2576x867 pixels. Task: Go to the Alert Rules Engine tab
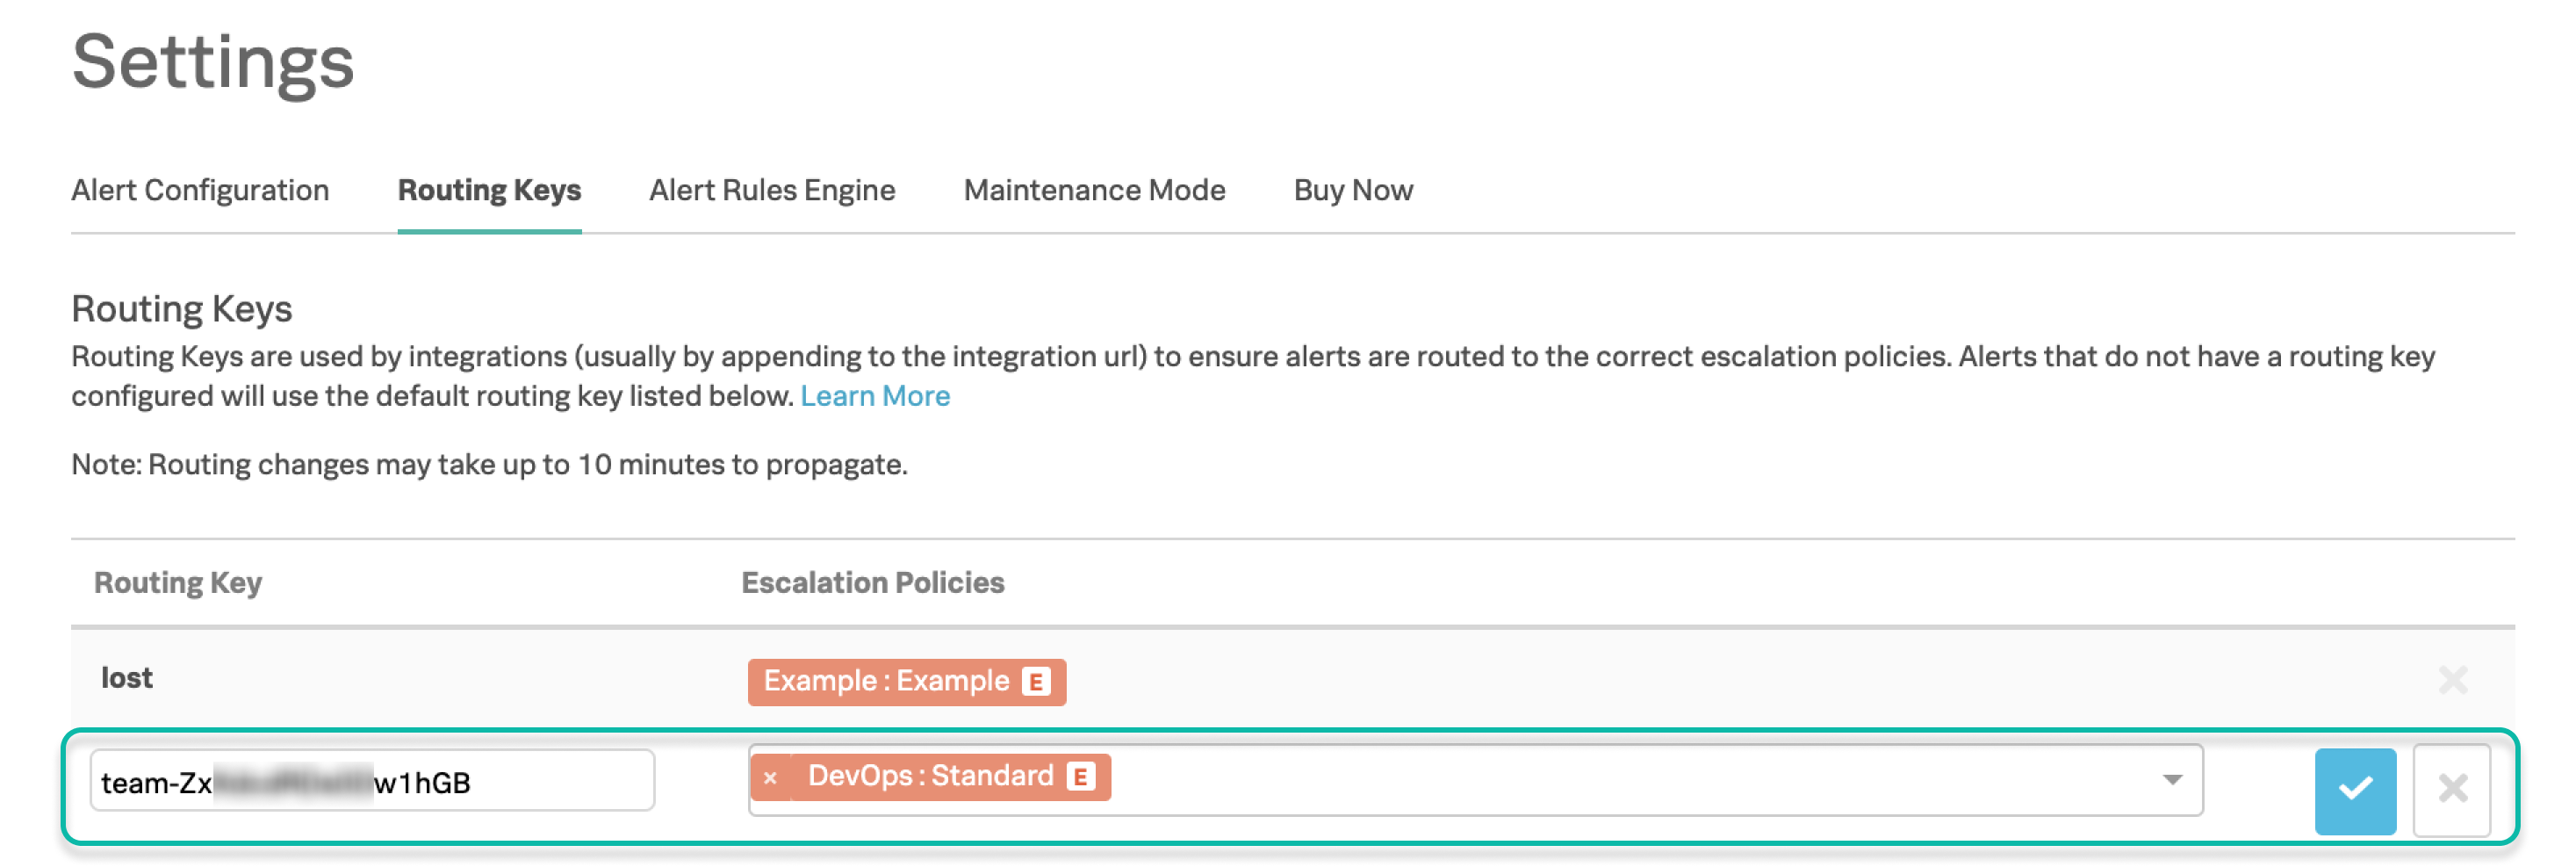[x=772, y=190]
